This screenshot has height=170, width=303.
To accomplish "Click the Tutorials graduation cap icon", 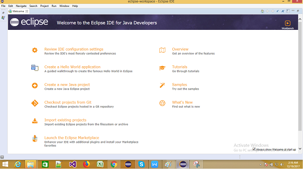I will 162,68.
